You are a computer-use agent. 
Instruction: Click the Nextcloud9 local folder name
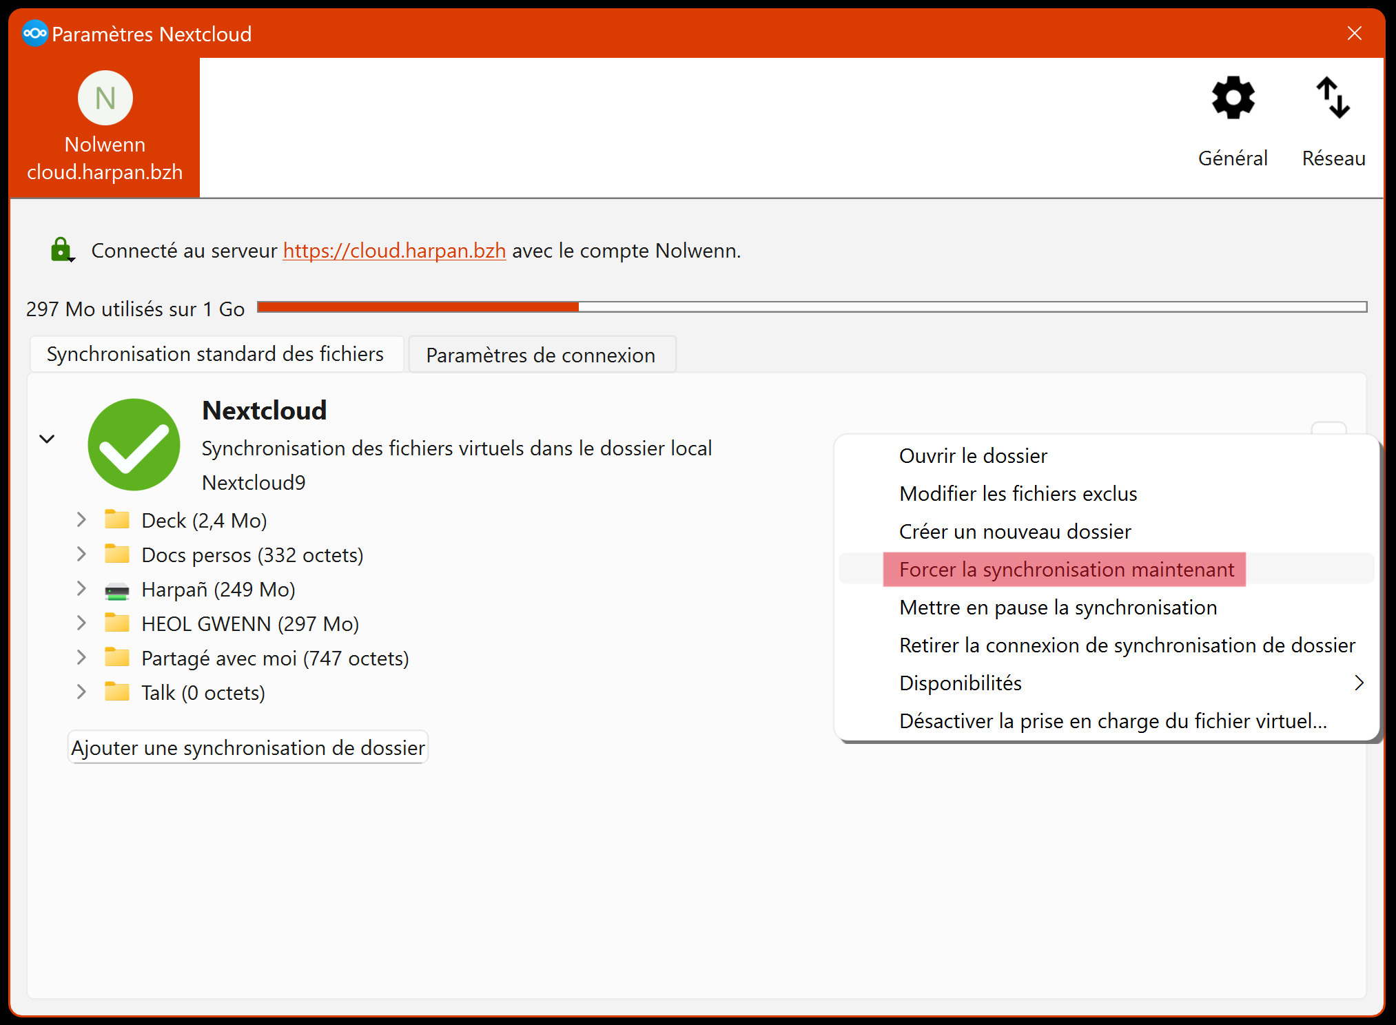click(254, 482)
